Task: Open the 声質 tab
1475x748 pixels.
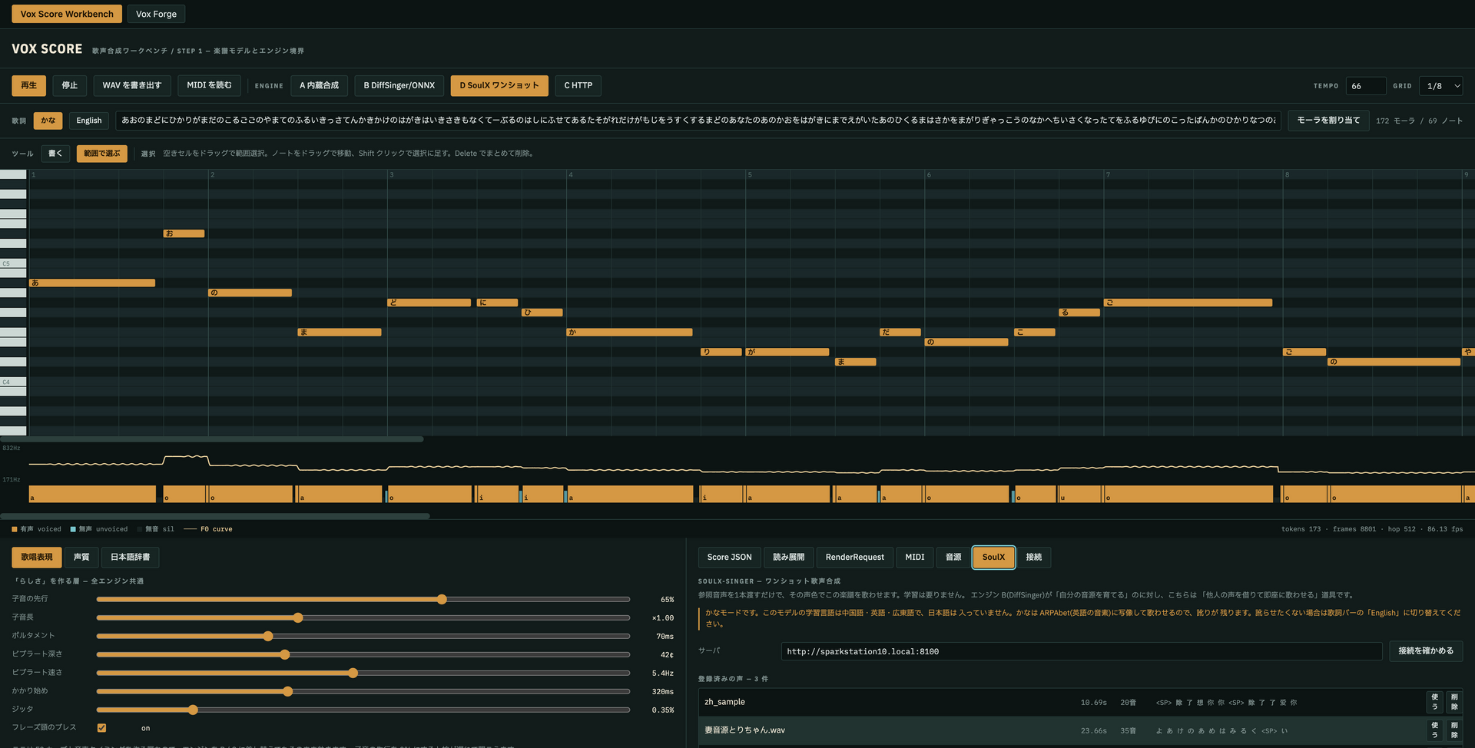Action: (81, 557)
